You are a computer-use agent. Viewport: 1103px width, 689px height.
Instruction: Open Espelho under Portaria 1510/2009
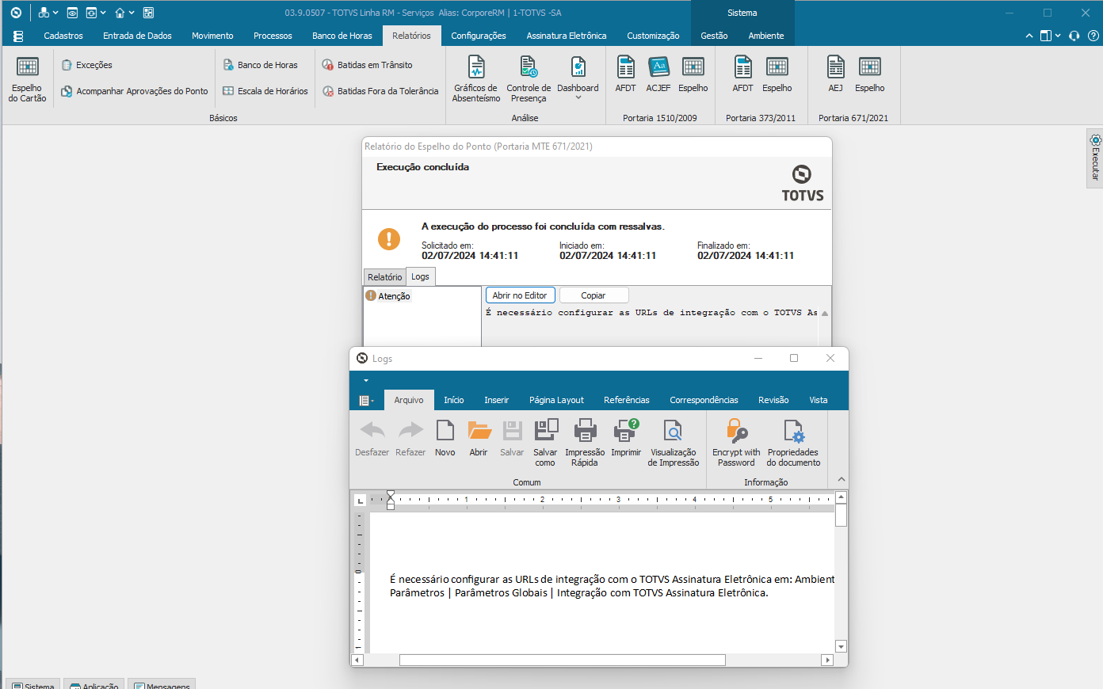pos(693,75)
